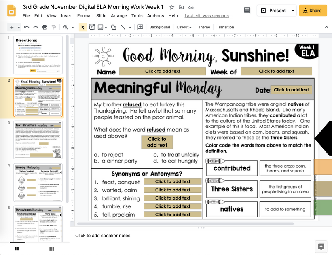Select the Line tool
Viewport: 332px width, 255px height.
123,27
